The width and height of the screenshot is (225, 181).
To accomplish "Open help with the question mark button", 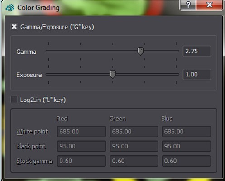I will (188, 5).
